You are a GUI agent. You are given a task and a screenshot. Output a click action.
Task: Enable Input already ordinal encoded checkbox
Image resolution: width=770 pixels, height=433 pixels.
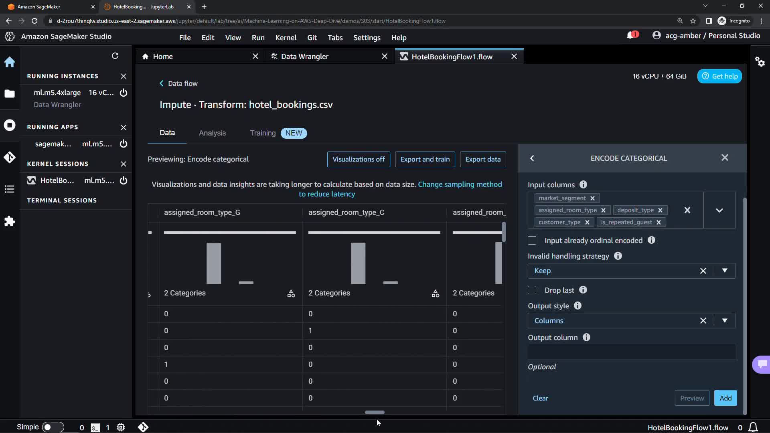532,241
